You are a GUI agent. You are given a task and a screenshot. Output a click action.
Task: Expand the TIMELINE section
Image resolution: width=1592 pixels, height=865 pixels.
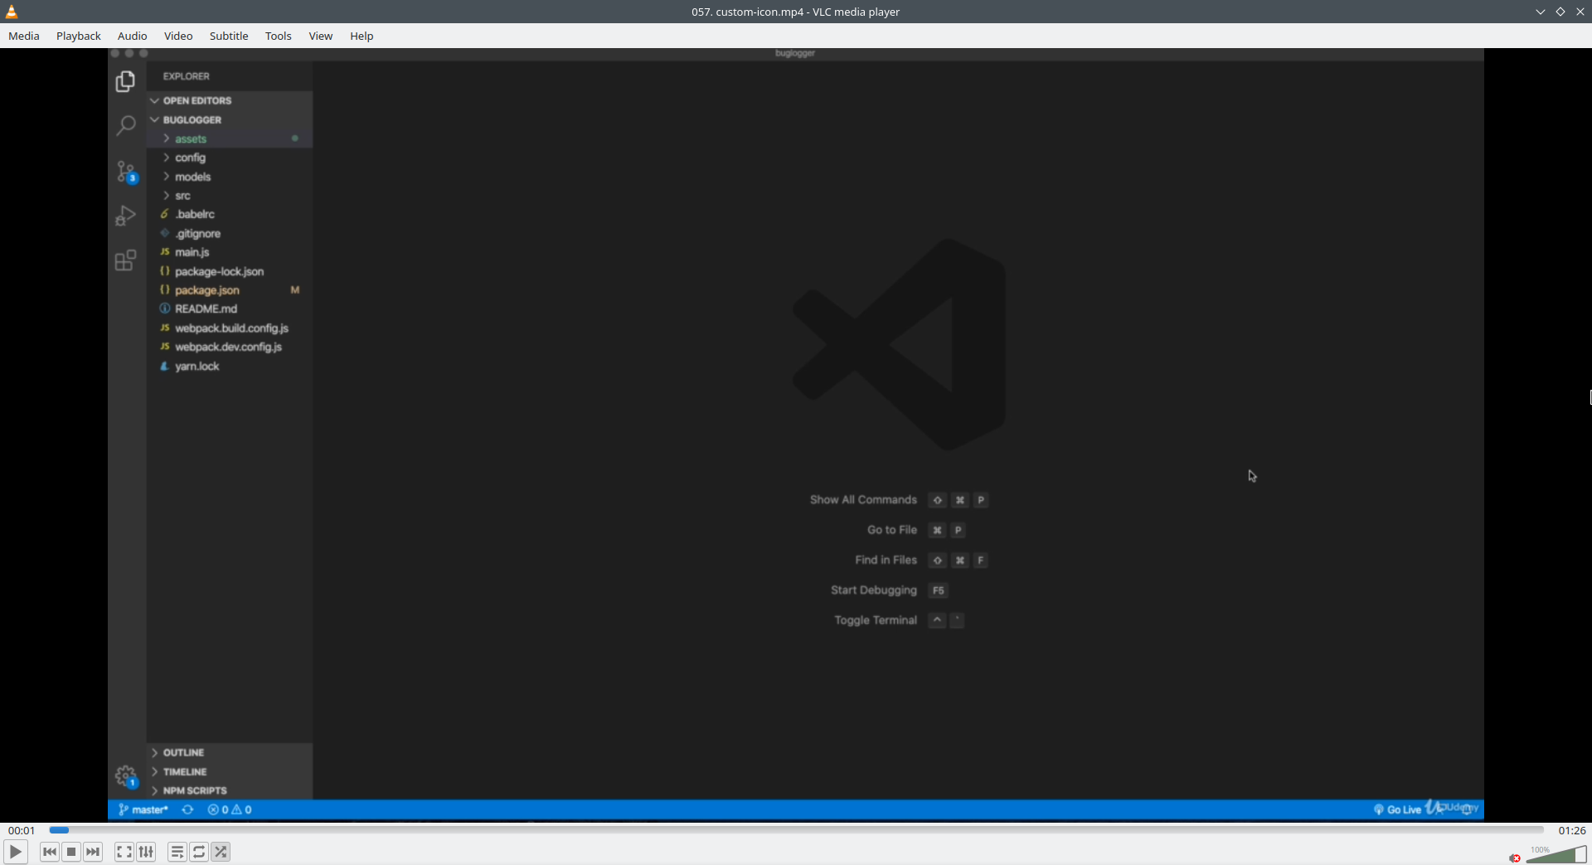[x=230, y=771]
